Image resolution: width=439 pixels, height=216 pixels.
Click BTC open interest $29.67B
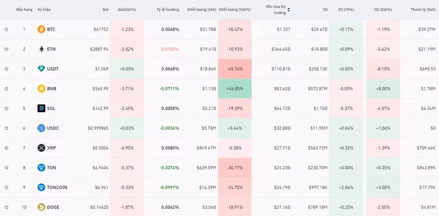[319, 29]
